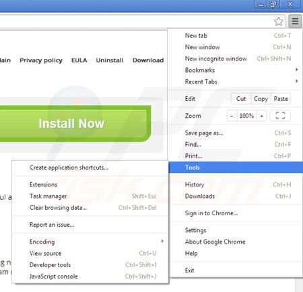This screenshot has height=292, width=303.
Task: Increase zoom with the plus button
Action: tap(261, 116)
